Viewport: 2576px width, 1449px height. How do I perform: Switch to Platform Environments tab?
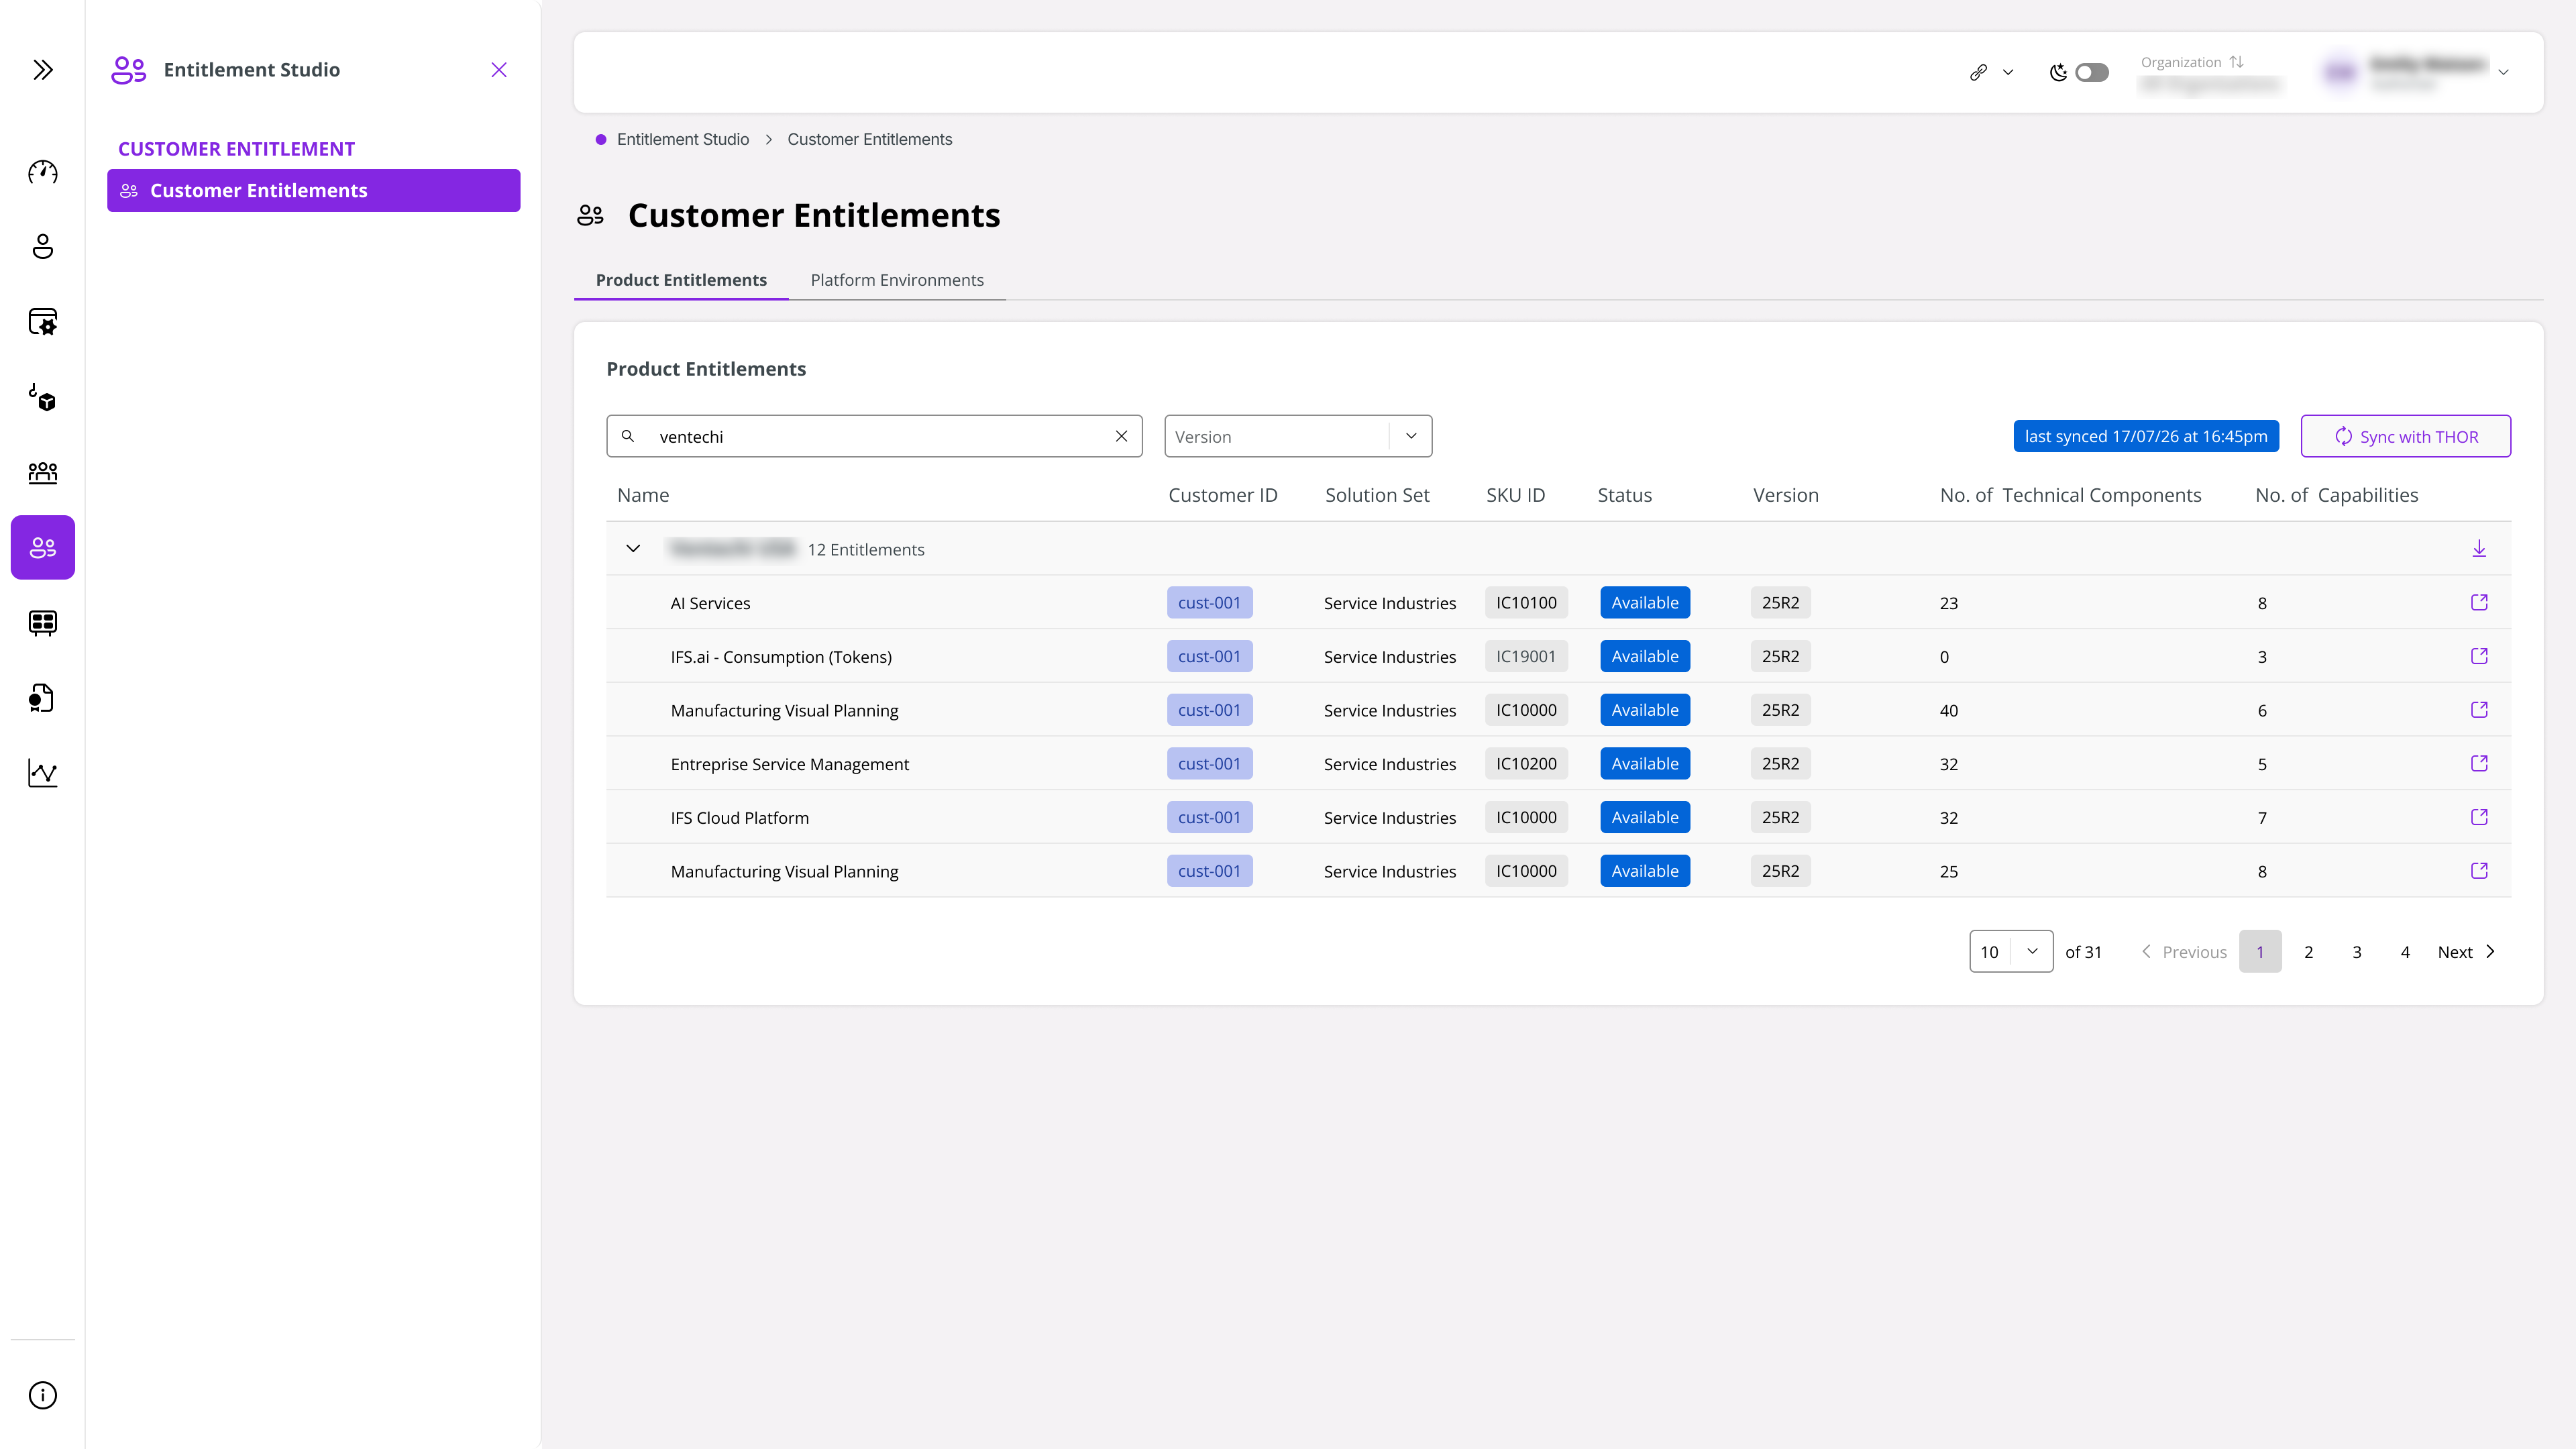tap(897, 280)
